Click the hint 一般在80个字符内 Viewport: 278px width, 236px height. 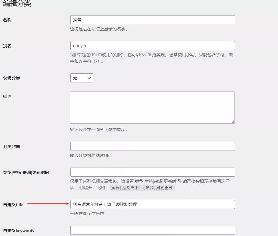87,214
